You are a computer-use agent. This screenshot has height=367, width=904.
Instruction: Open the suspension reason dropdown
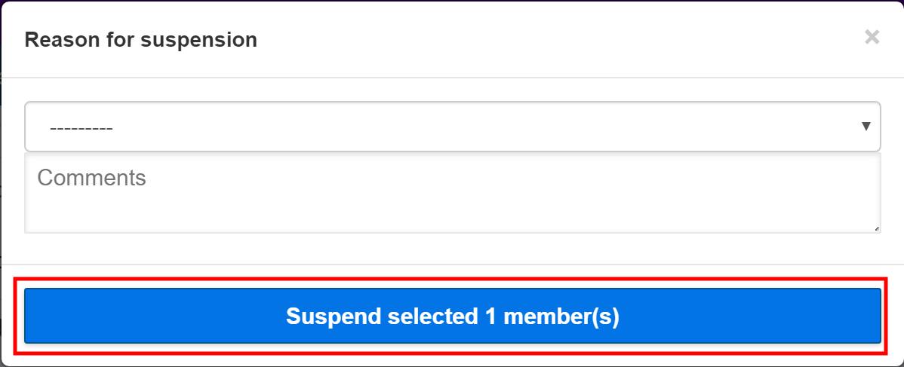point(451,127)
